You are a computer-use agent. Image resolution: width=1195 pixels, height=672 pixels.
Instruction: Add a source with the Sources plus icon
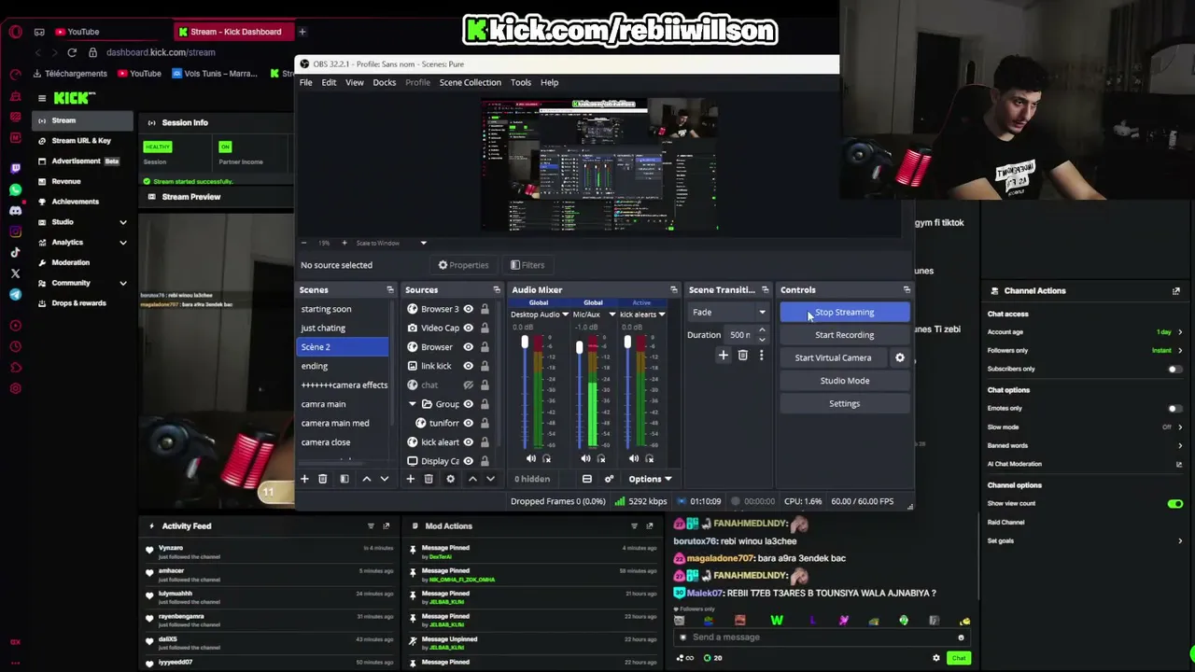(x=410, y=479)
